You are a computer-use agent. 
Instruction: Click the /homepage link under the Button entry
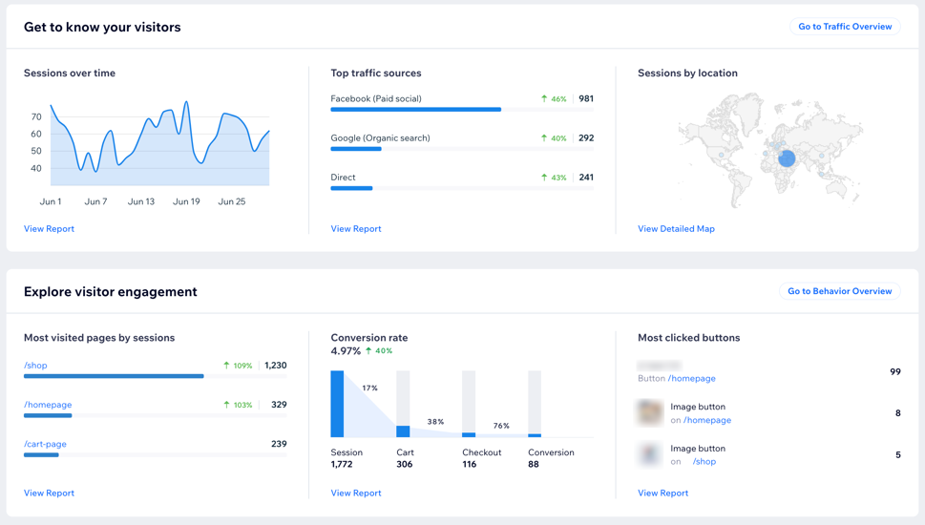(692, 378)
